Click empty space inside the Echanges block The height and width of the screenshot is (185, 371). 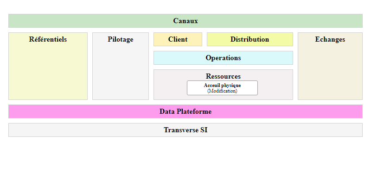click(x=330, y=74)
